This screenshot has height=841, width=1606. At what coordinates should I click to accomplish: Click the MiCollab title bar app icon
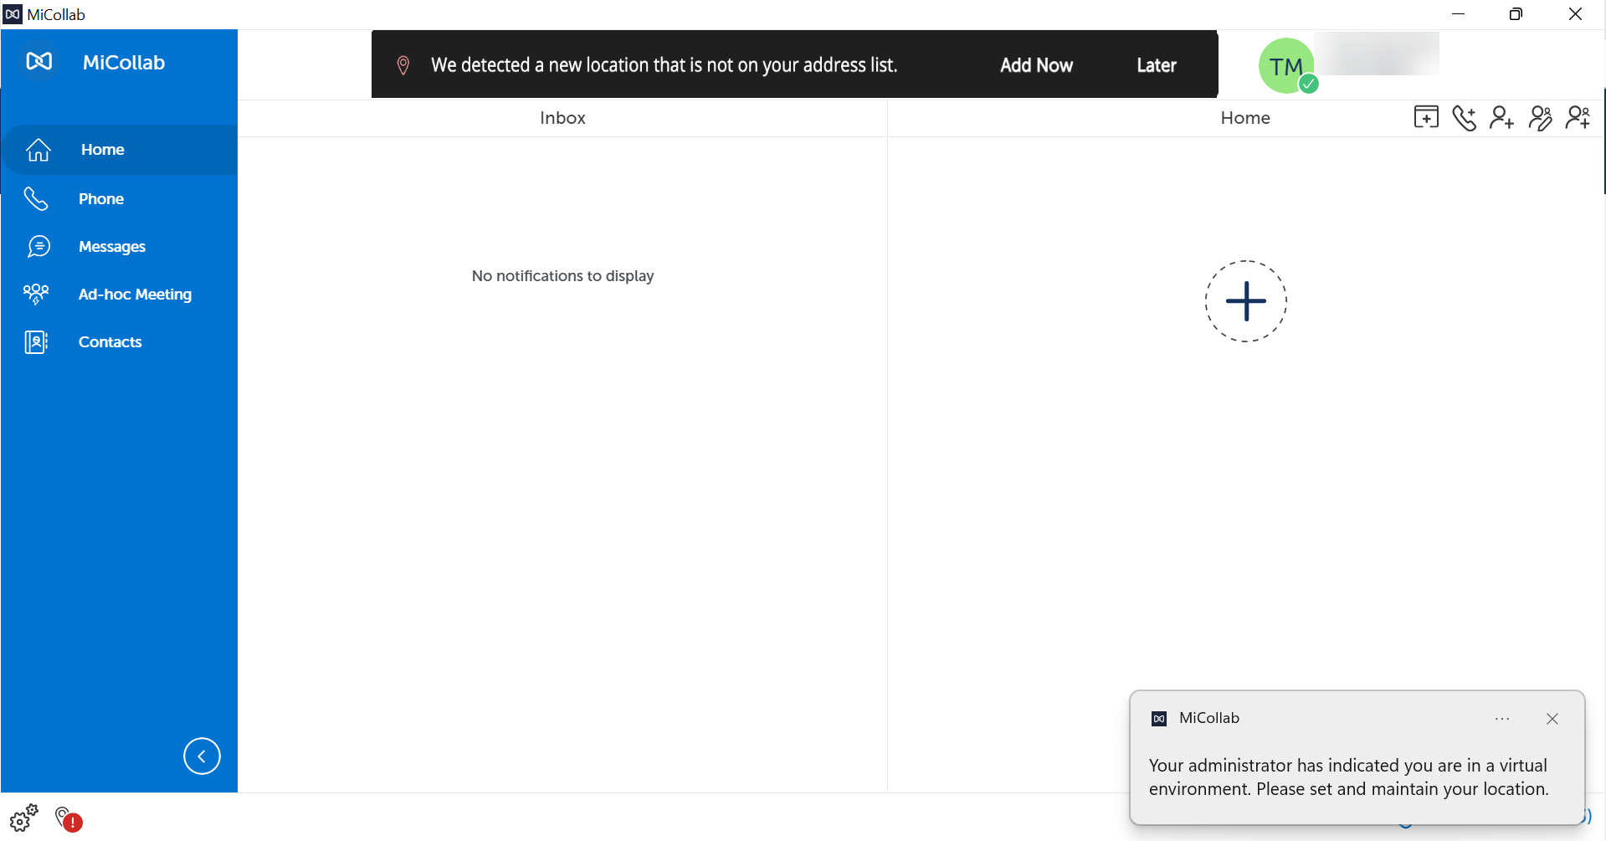pyautogui.click(x=13, y=14)
